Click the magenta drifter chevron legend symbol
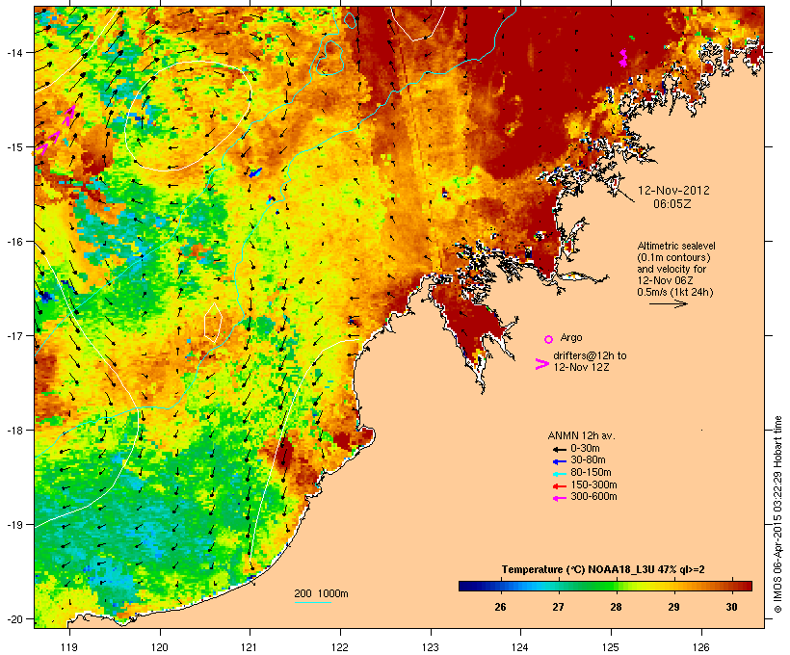Viewport: 790px width, 655px height. 541,364
